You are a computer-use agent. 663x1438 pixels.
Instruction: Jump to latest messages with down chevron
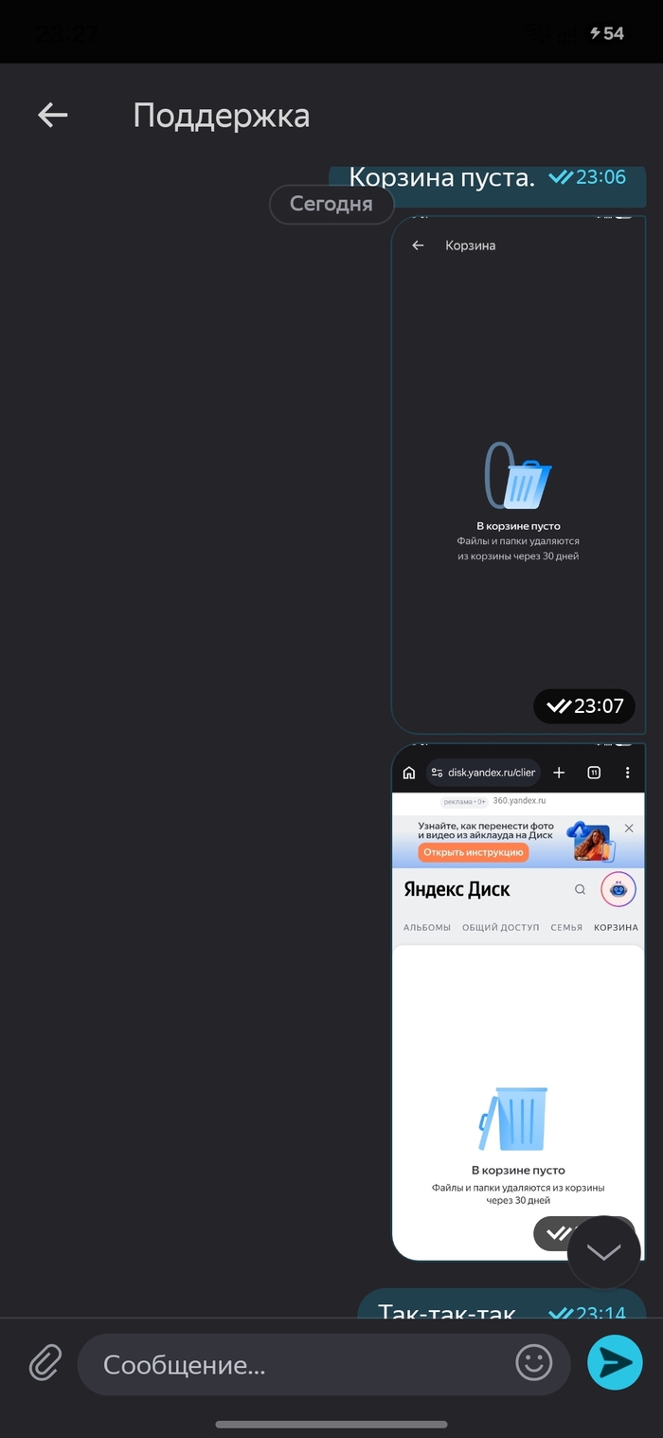tap(603, 1251)
